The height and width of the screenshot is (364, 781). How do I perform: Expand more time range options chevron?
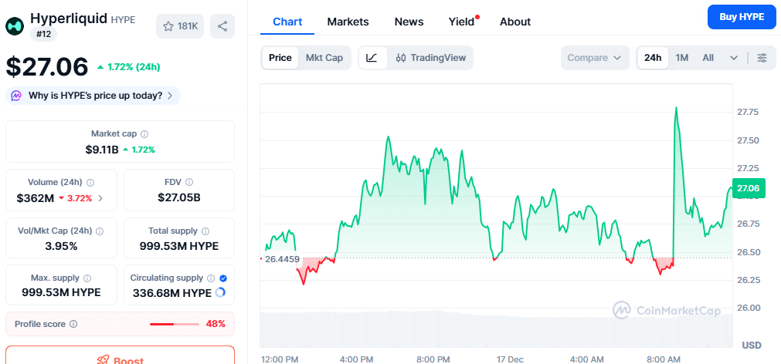point(734,58)
